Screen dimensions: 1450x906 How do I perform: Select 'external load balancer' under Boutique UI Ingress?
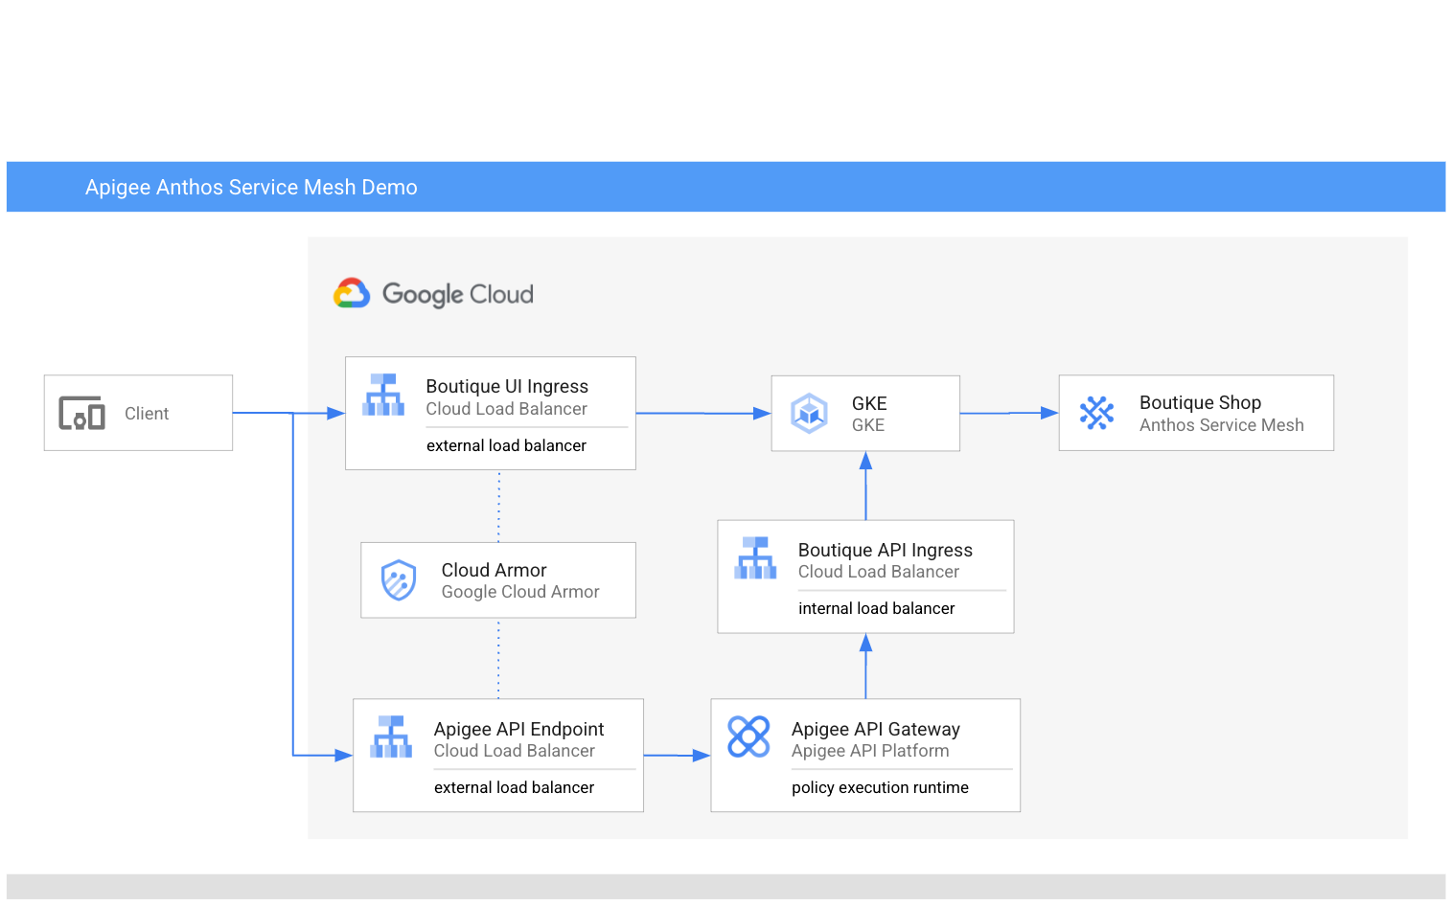pyautogui.click(x=506, y=445)
